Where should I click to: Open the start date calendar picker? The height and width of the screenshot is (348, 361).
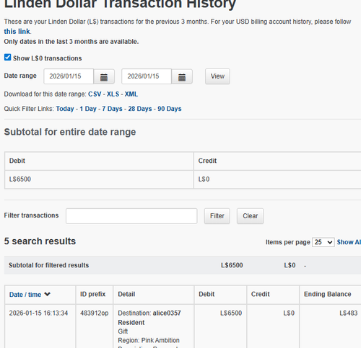click(x=104, y=76)
